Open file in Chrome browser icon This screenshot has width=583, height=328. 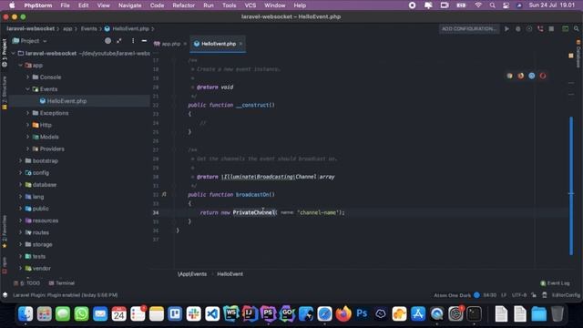(x=509, y=76)
